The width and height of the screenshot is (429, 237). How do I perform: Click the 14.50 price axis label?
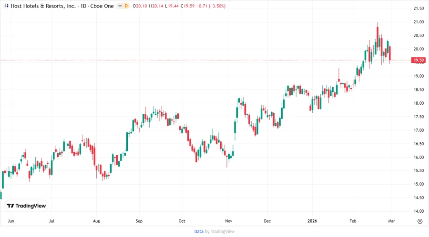tap(419, 197)
